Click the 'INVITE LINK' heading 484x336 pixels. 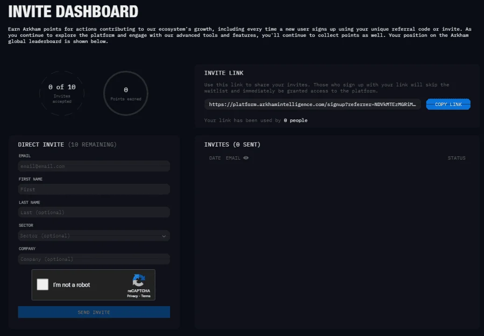(x=224, y=73)
